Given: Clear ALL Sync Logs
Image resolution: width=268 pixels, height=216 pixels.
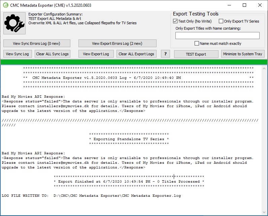Looking at the screenshot, I should (x=52, y=54).
